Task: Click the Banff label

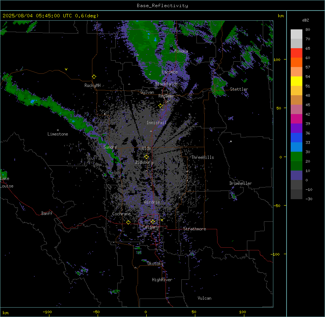Action: click(x=47, y=213)
